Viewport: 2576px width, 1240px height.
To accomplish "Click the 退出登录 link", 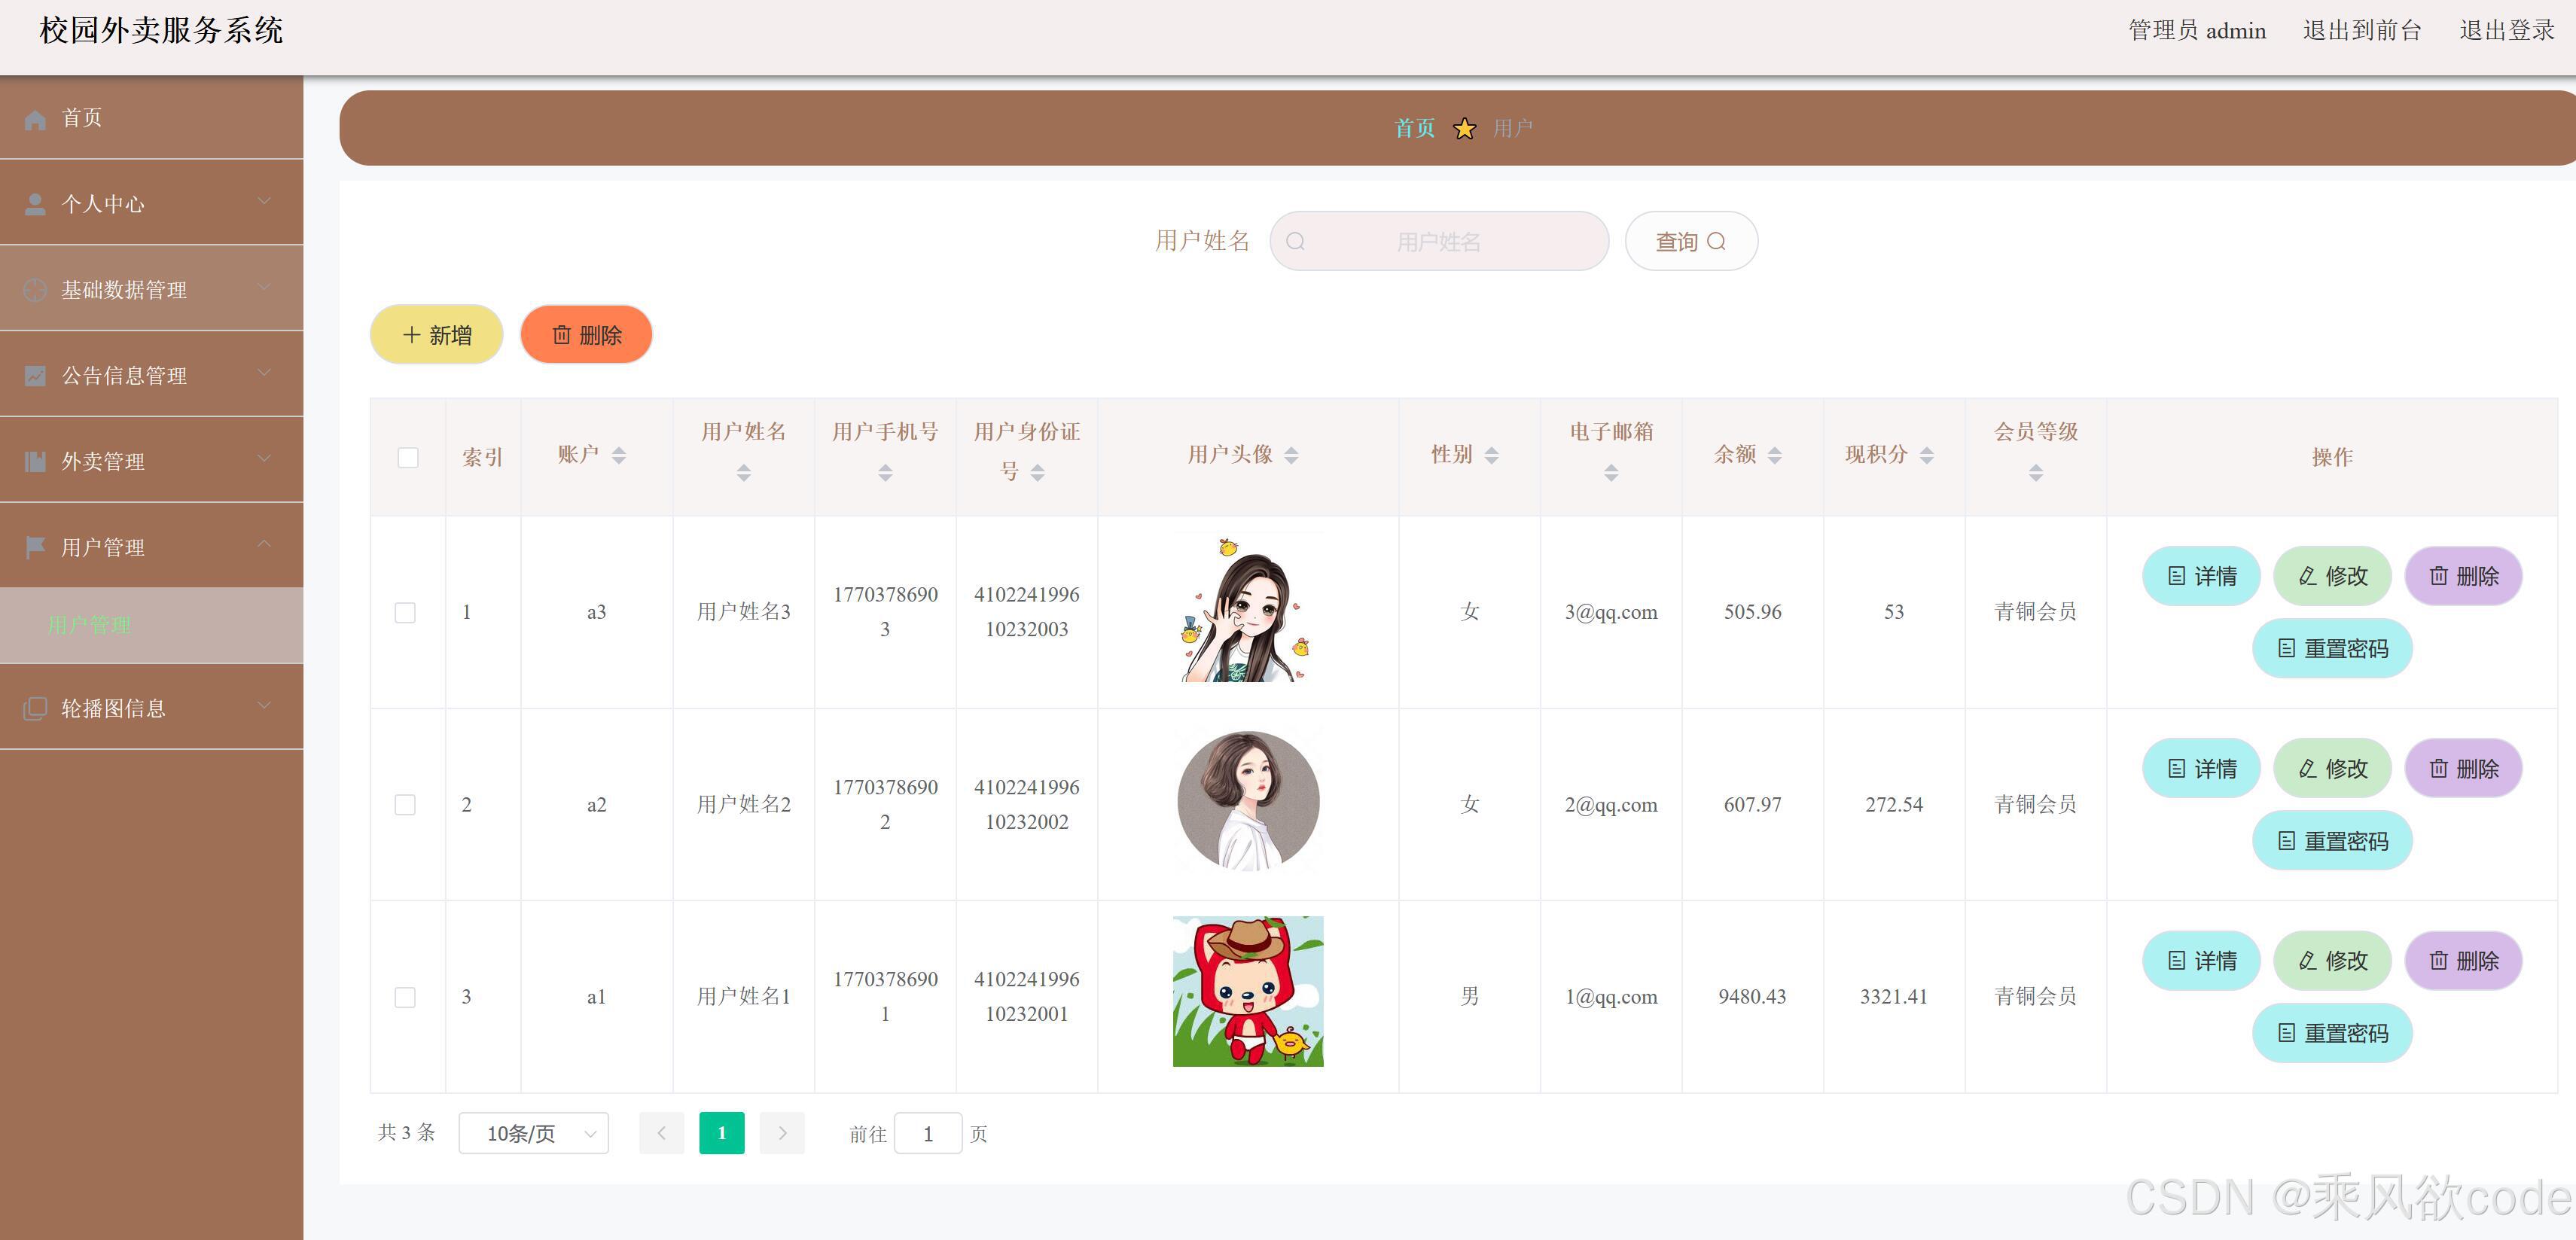I will 2506,31.
